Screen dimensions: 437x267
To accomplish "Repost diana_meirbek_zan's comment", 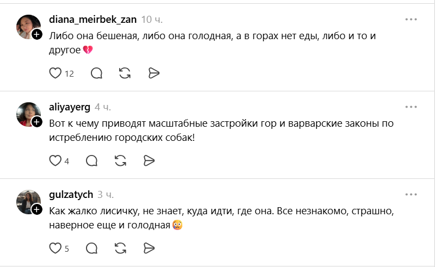I will click(125, 73).
